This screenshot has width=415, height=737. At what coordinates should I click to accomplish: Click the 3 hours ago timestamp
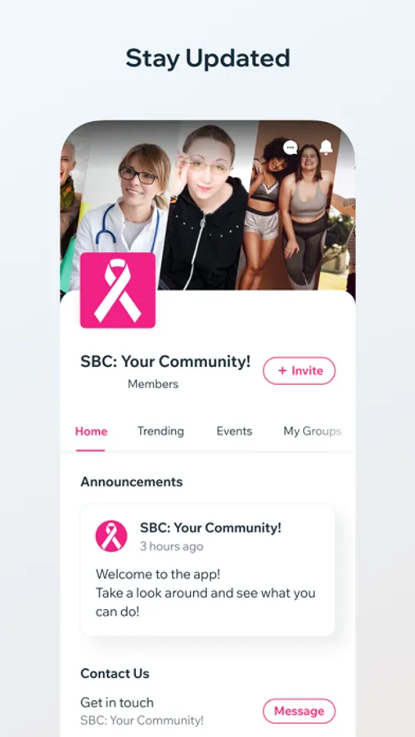point(172,547)
